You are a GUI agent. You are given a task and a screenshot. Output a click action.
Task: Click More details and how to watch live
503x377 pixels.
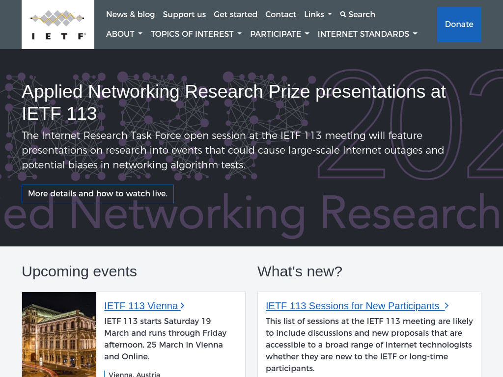[98, 193]
